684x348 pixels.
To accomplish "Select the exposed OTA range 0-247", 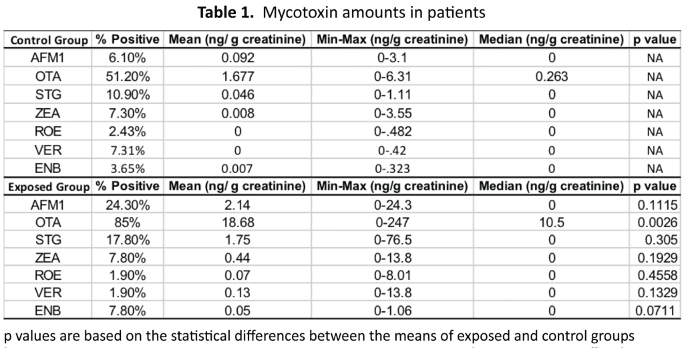I will point(392,223).
